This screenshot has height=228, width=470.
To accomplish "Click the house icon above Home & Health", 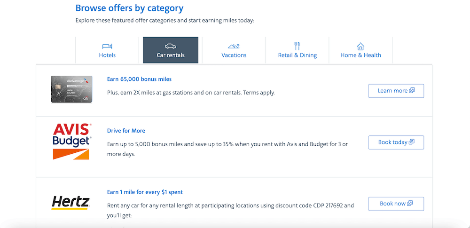I will [x=360, y=46].
